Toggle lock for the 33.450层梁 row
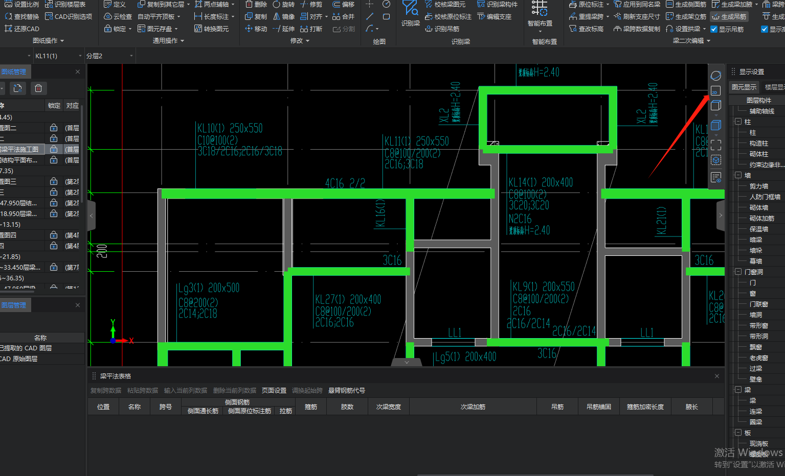This screenshot has height=476, width=785. 54,267
